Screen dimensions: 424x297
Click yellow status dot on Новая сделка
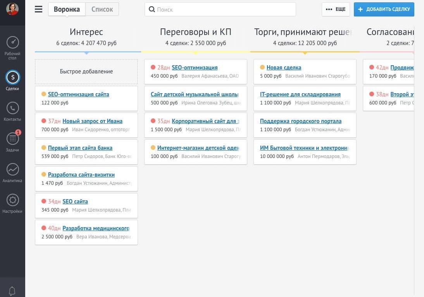pos(262,67)
